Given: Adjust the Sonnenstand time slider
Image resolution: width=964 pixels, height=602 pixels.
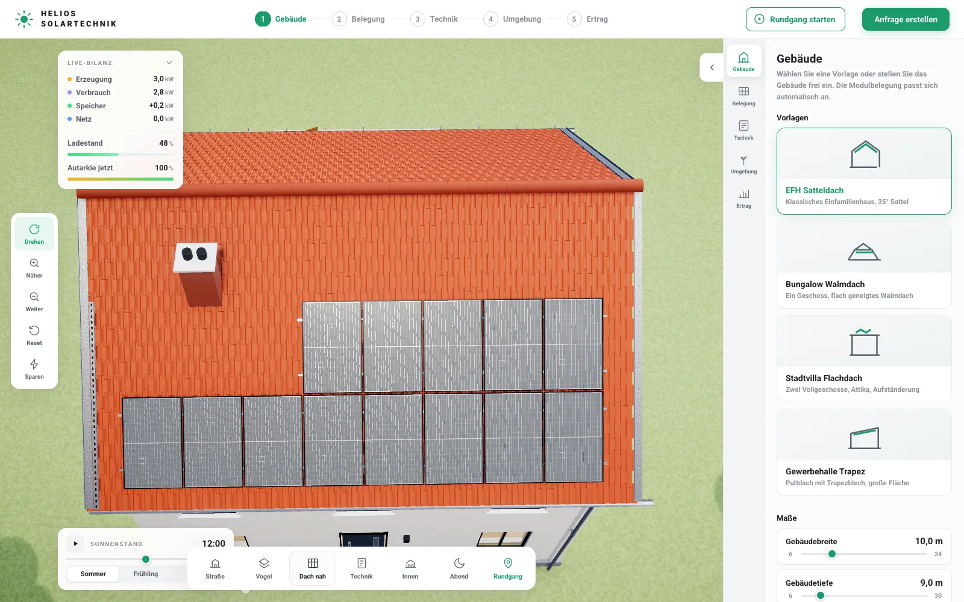Looking at the screenshot, I should pos(146,559).
